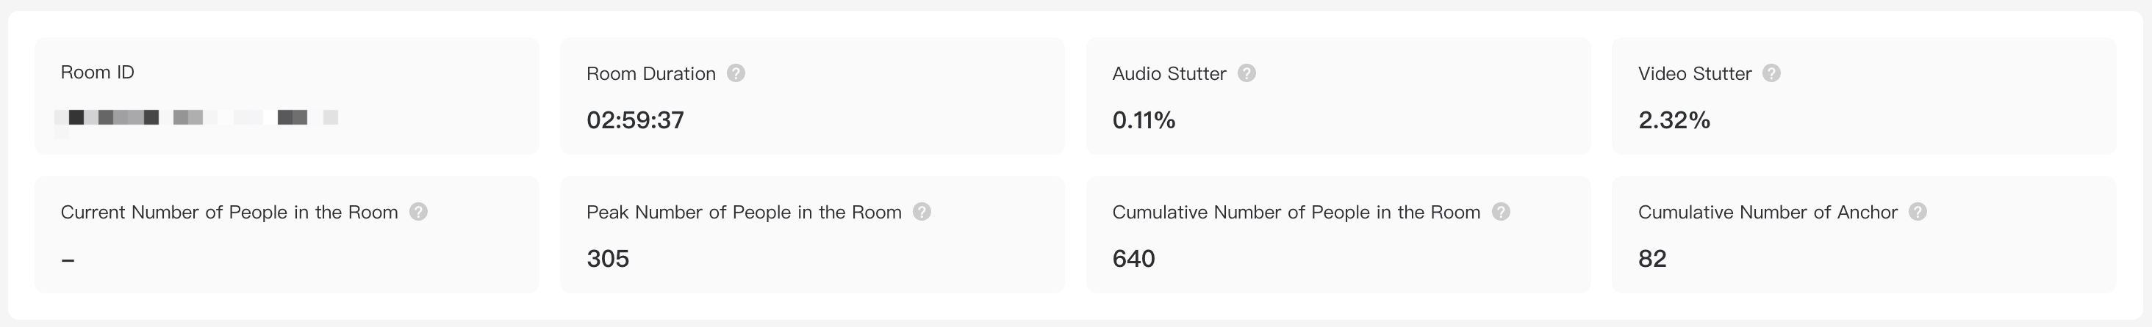Click the Audio Stutter question mark icon
Screen dimensions: 2152x327
point(1247,73)
